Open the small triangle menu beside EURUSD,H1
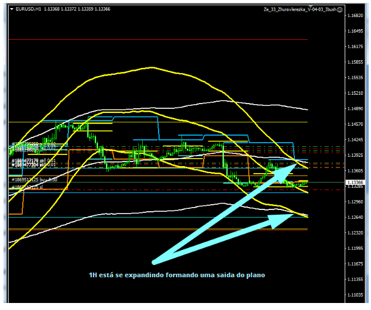This screenshot has width=371, height=310. tap(13, 9)
